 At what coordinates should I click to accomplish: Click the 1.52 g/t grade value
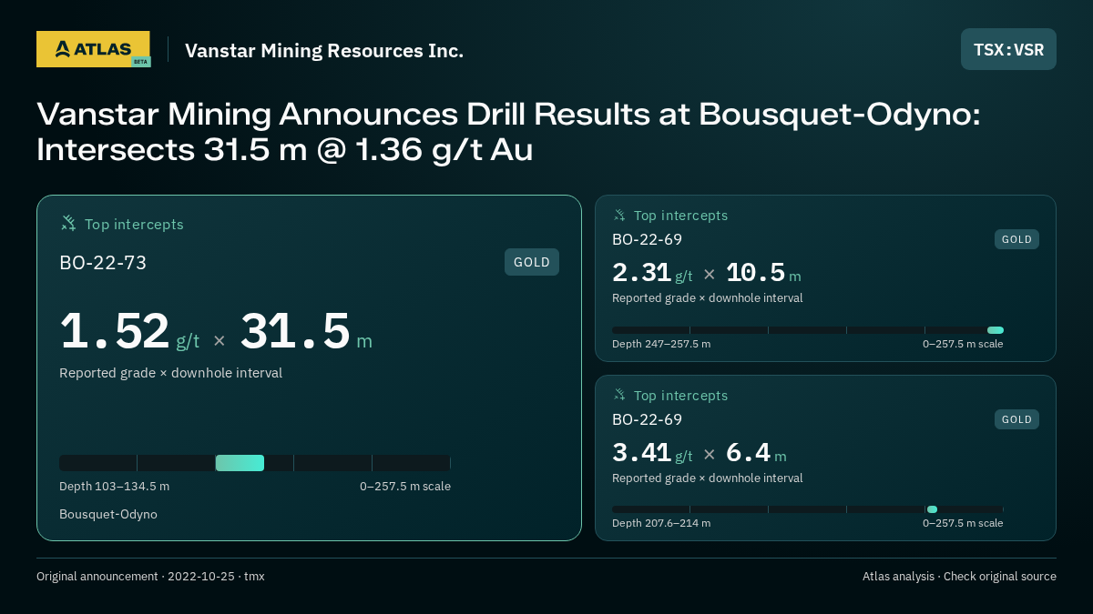[x=129, y=331]
